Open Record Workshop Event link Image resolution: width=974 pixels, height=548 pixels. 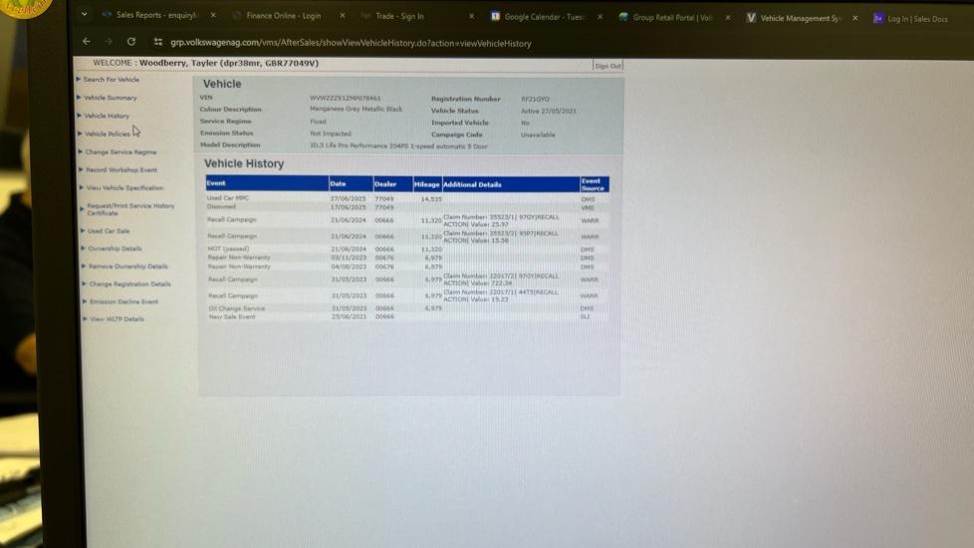pyautogui.click(x=122, y=169)
